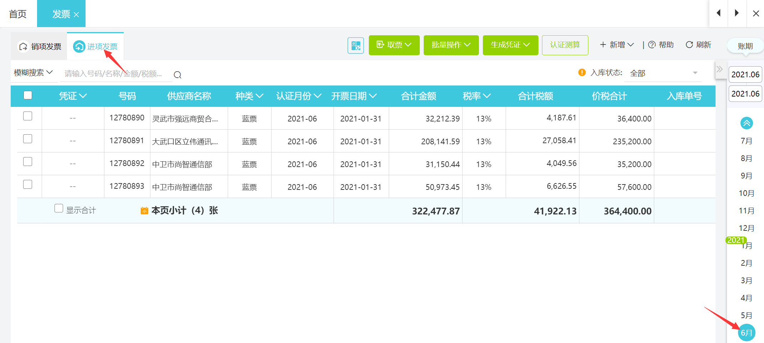Check the row for invoice 12780890
764x343 pixels.
tap(28, 116)
